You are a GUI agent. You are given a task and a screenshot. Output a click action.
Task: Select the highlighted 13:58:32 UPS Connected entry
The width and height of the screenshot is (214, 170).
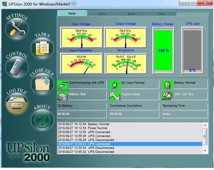(130, 144)
